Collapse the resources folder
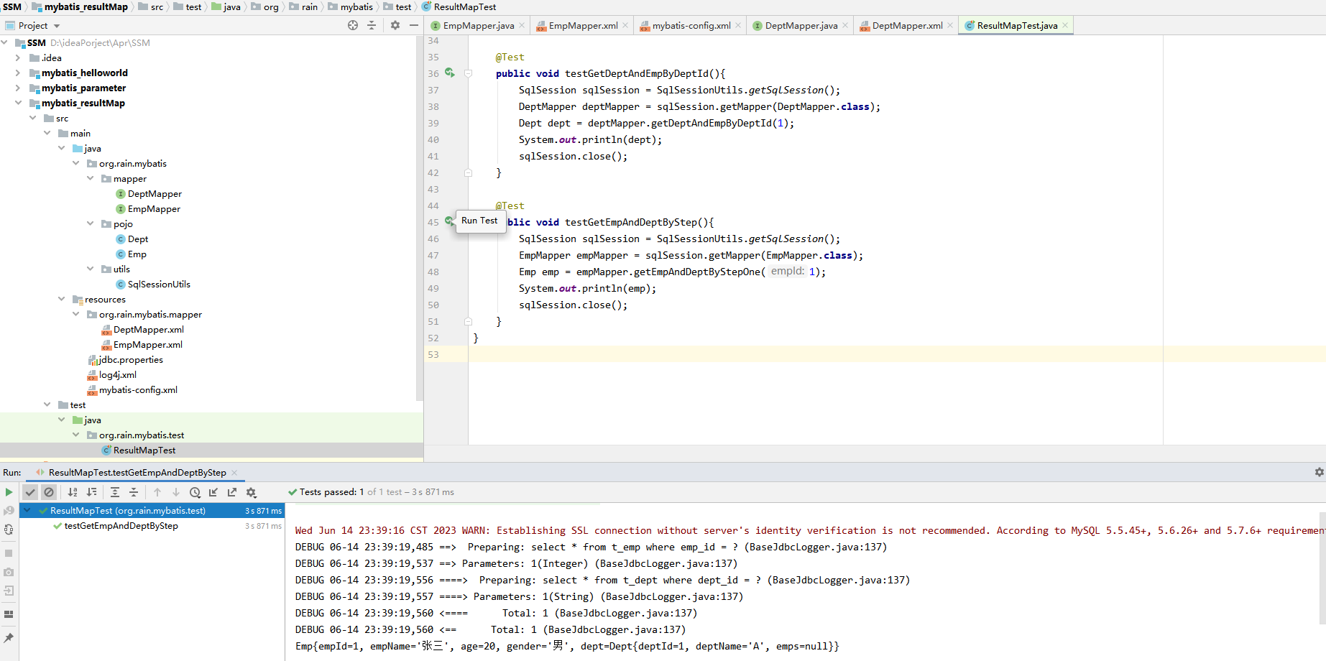This screenshot has height=661, width=1326. (x=61, y=299)
